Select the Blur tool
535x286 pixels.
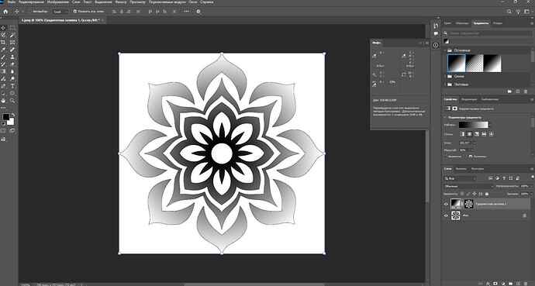(x=12, y=71)
